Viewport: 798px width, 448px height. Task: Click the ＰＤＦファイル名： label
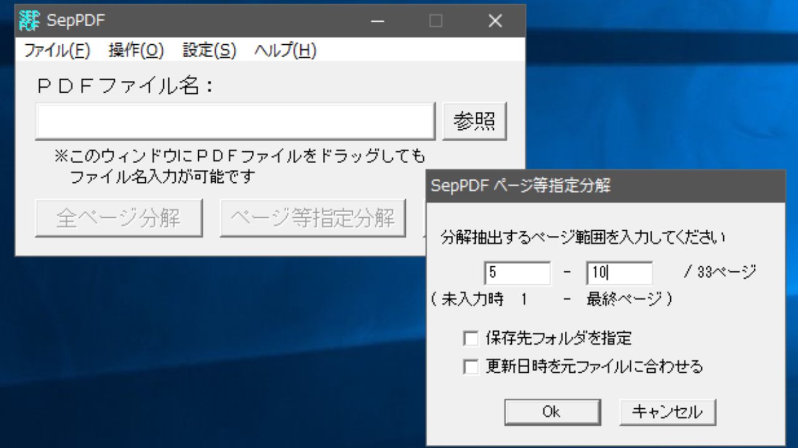126,86
